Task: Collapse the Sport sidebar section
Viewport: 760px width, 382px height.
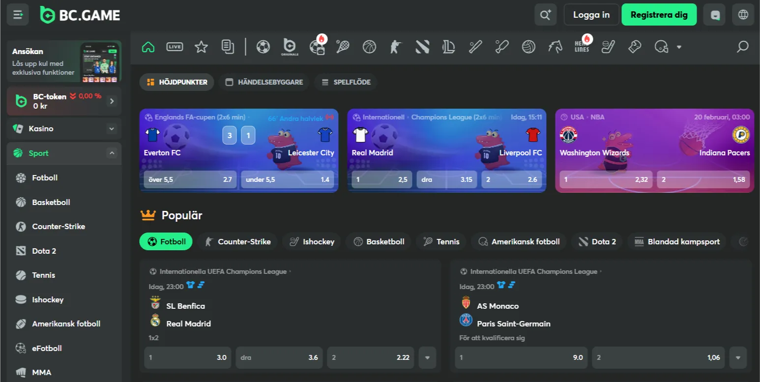Action: pos(112,153)
